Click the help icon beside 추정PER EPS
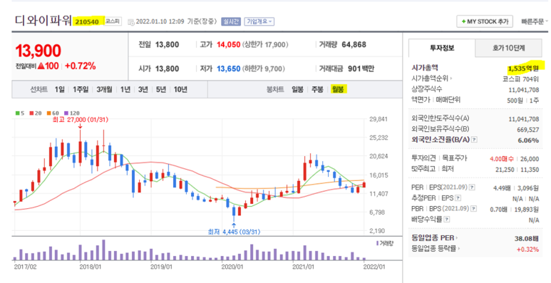The width and height of the screenshot is (551, 283). click(458, 198)
